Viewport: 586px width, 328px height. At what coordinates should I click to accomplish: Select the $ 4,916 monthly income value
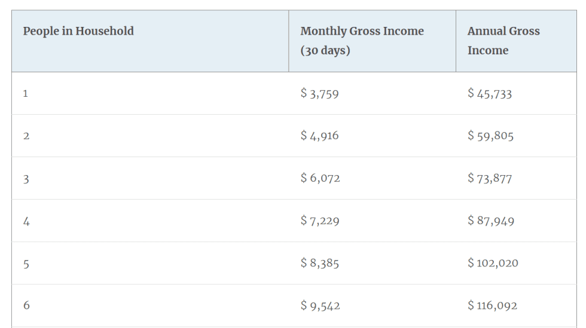point(320,136)
